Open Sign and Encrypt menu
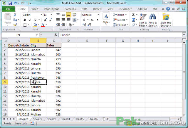This screenshot has width=188, height=128. [x=166, y=20]
